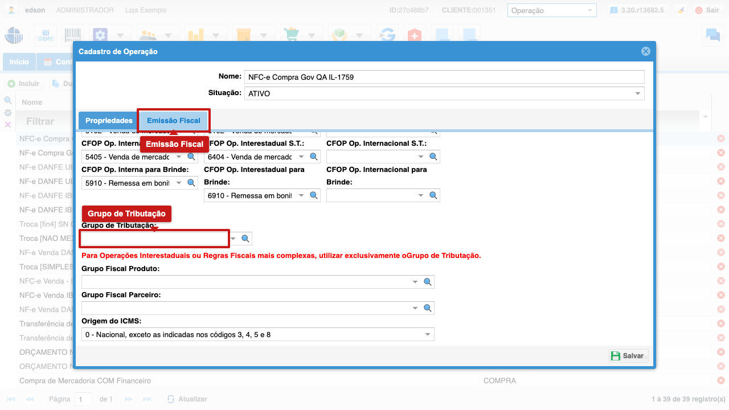
Task: Expand the Grupo Fiscal Produto dropdown arrow
Action: pyautogui.click(x=415, y=282)
